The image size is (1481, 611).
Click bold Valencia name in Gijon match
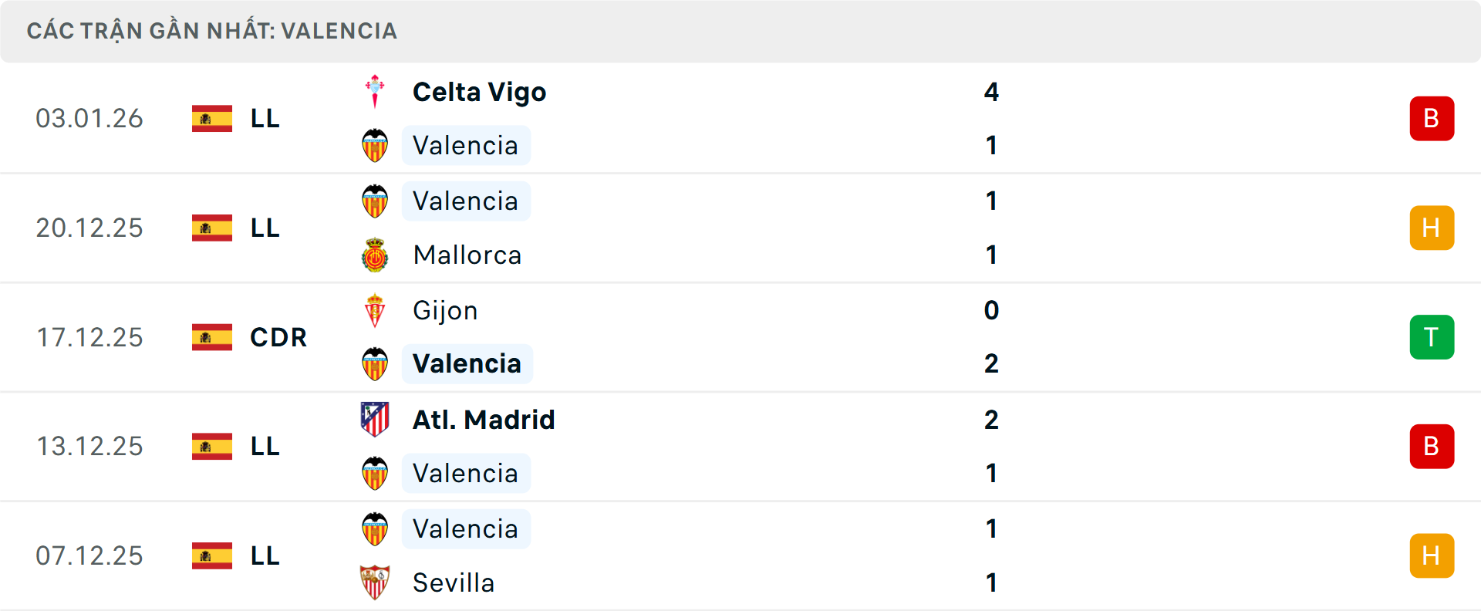(467, 363)
